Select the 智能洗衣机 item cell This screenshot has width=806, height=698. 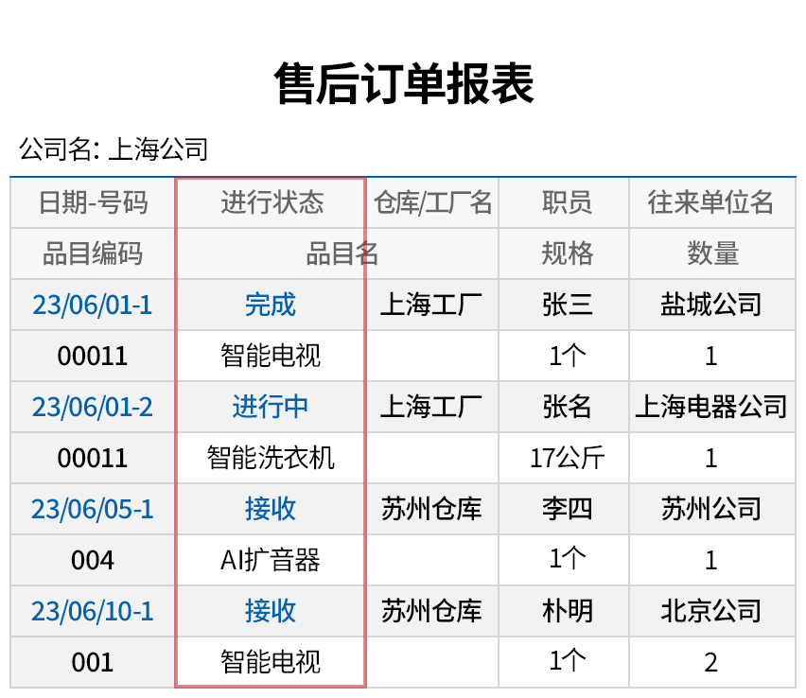[x=271, y=458]
